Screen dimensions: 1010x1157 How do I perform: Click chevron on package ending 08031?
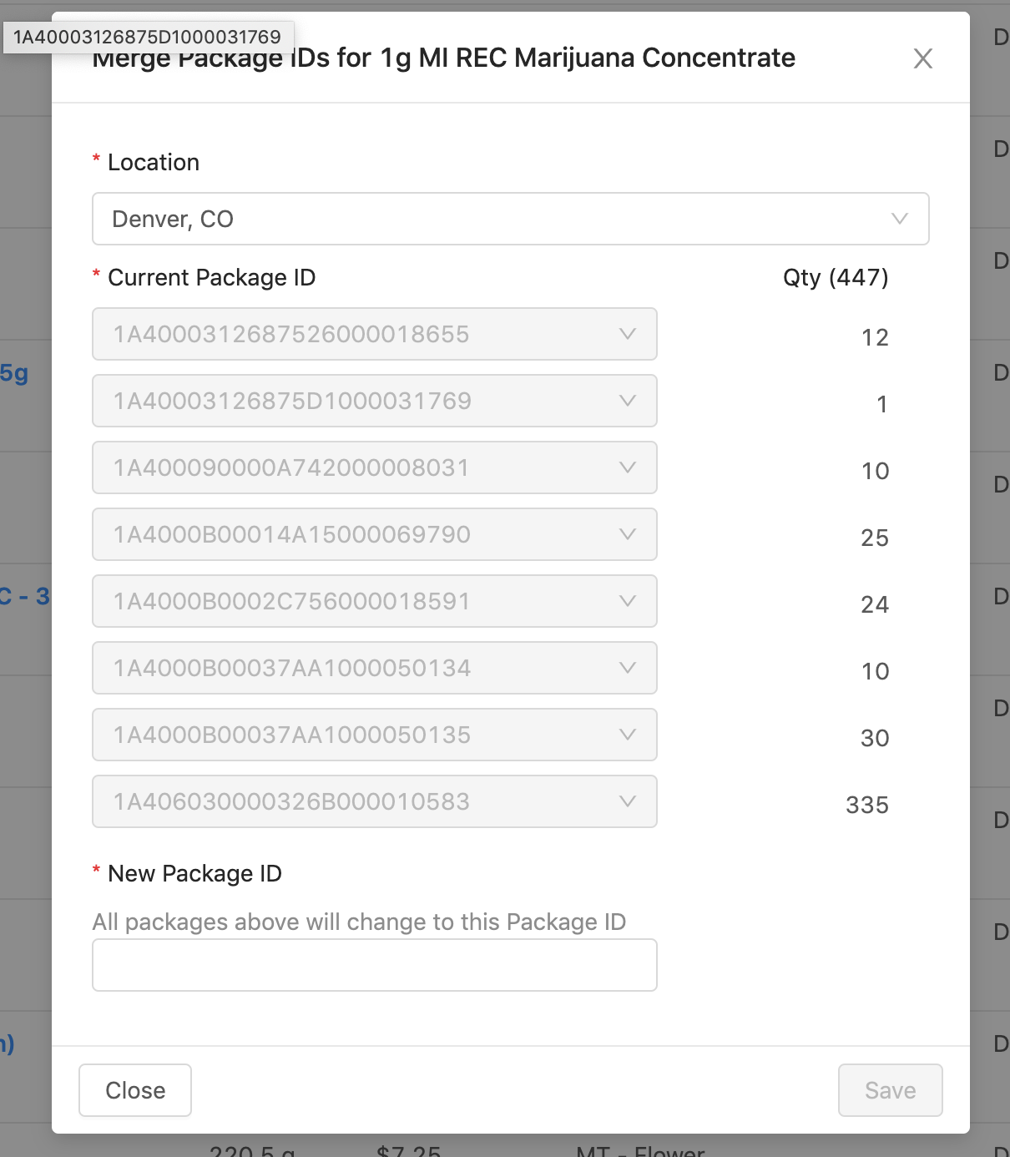628,467
